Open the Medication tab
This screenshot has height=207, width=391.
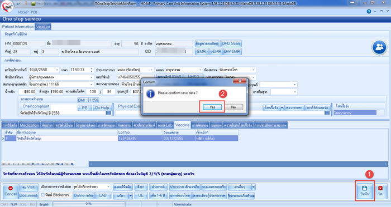click(29, 125)
